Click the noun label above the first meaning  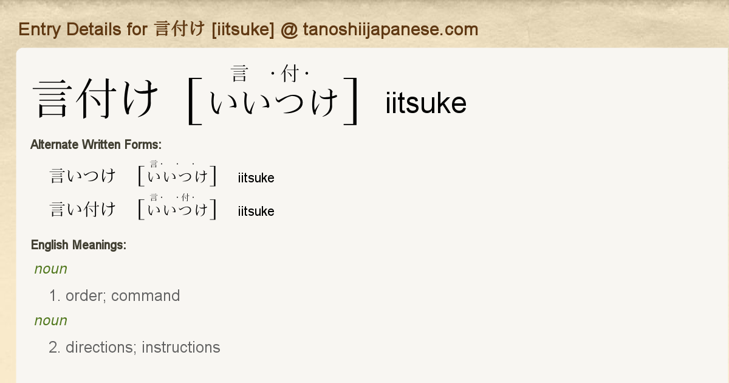point(51,269)
